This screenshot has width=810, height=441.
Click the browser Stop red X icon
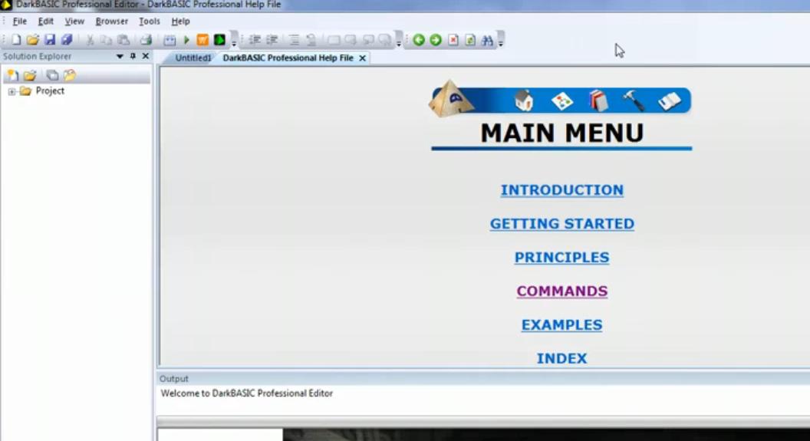453,40
